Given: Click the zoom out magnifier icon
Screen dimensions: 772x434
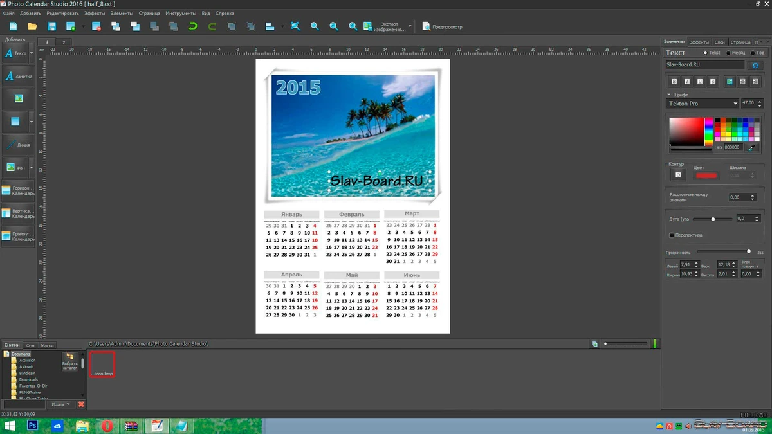Looking at the screenshot, I should (334, 26).
